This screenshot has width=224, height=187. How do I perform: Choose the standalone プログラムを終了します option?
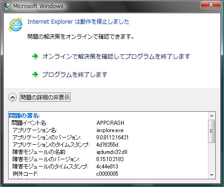point(75,74)
